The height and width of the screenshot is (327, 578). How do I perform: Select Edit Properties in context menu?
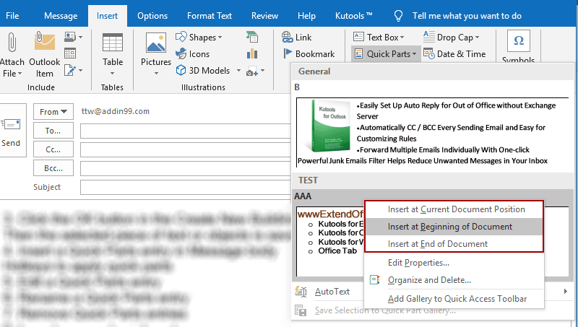pyautogui.click(x=418, y=263)
